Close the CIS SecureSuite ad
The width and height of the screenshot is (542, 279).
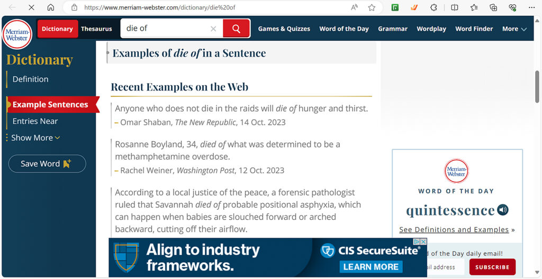423,241
